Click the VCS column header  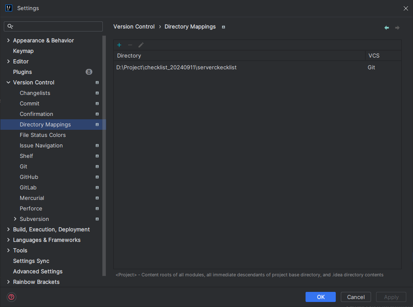383,55
